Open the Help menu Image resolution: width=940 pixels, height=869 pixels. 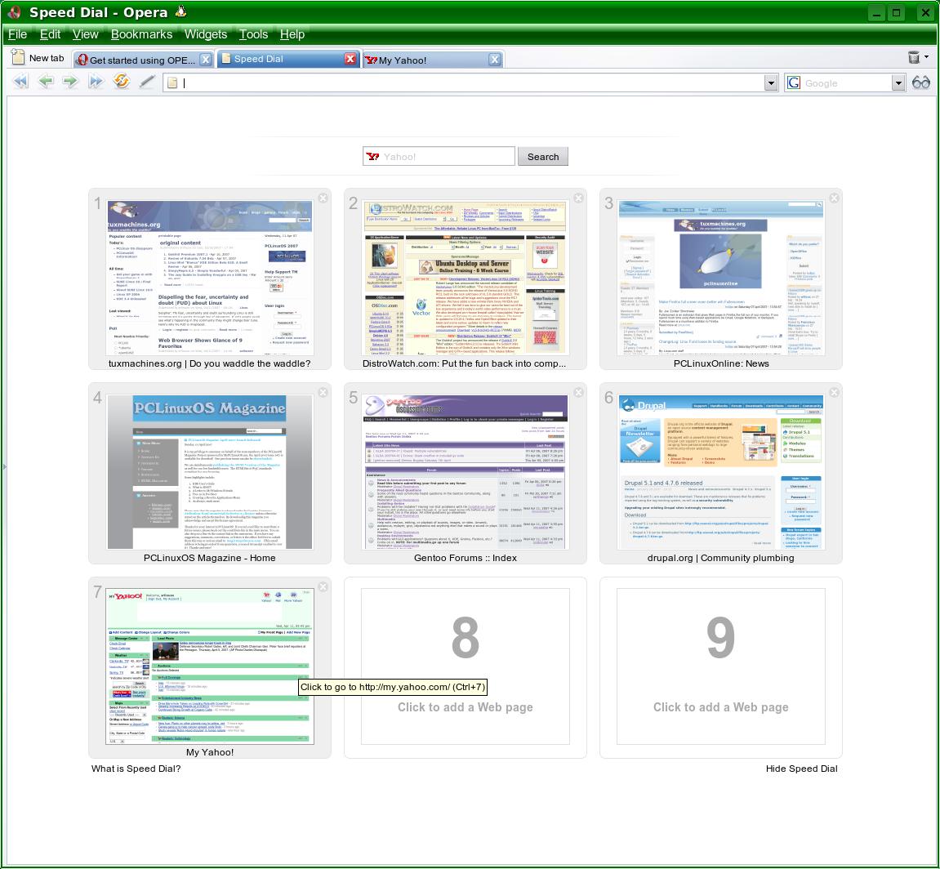292,34
